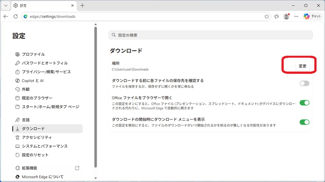This screenshot has height=182, width=325.
Task: Minimize the Edge window
Action: click(293, 6)
